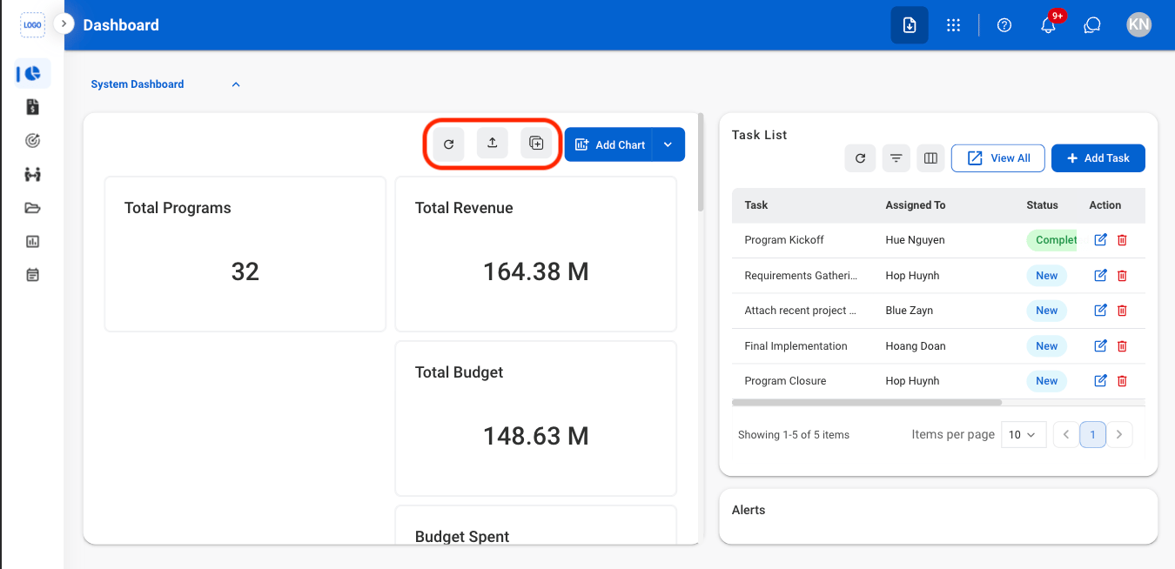Open the Task List column settings icon

tap(930, 158)
